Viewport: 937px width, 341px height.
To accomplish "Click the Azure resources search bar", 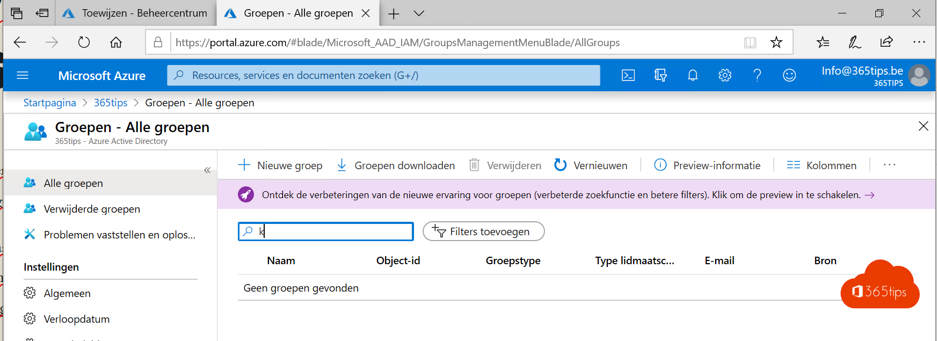I will [x=383, y=75].
